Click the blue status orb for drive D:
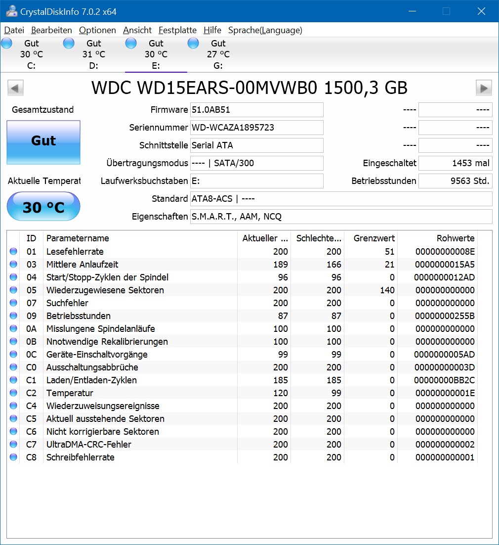This screenshot has width=499, height=545. [69, 43]
